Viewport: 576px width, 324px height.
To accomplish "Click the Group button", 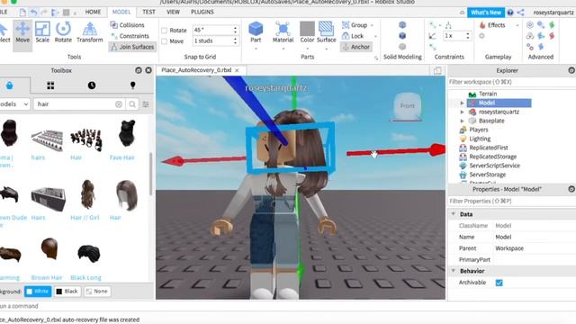I will 355,25.
